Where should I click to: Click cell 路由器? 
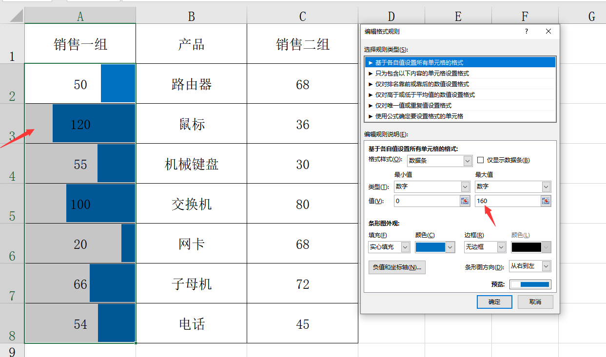point(192,84)
